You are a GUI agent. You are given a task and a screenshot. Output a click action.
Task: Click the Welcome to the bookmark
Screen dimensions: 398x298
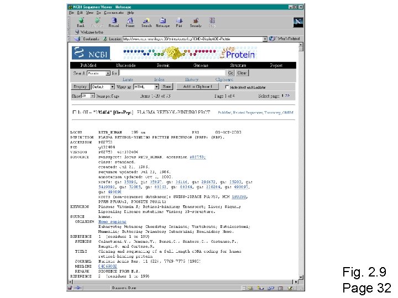(89, 32)
